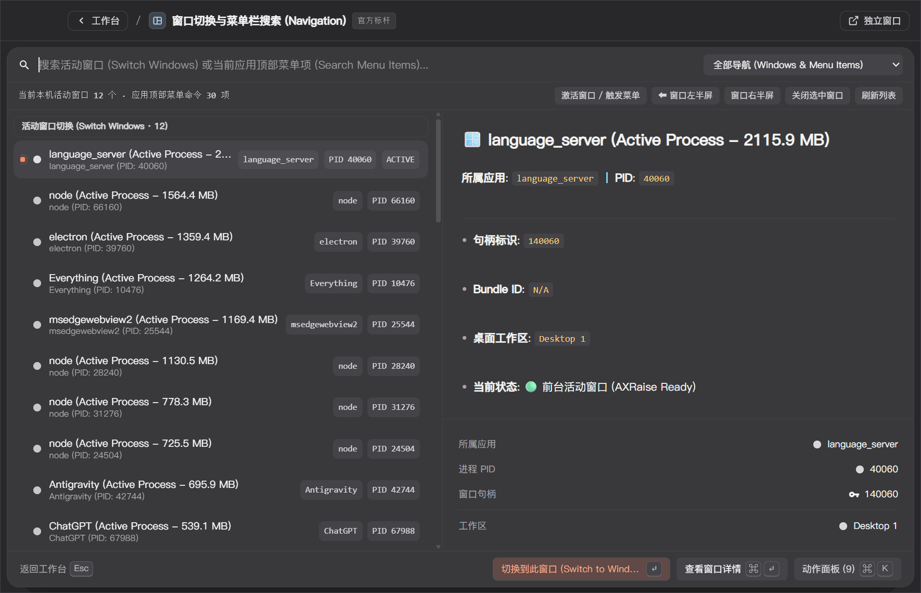This screenshot has height=593, width=921.
Task: Click the K key badge on 动作面板
Action: pos(885,569)
